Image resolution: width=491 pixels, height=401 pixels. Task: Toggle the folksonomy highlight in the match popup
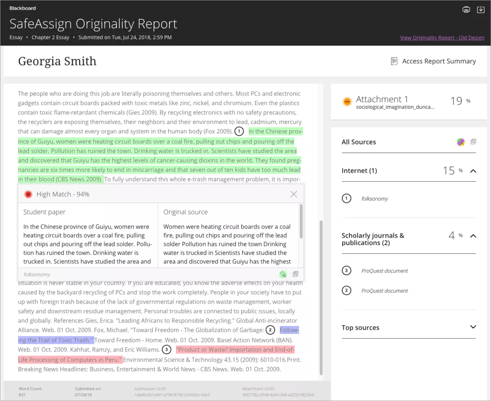[x=283, y=274]
